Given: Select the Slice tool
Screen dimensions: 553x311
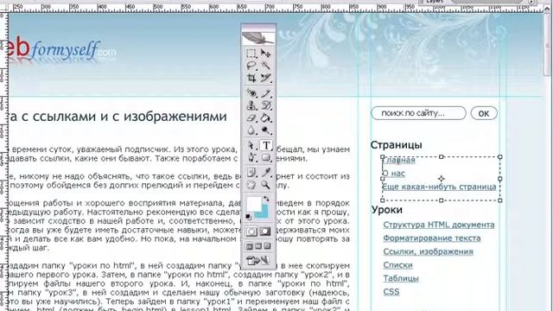Looking at the screenshot, I should tap(266, 78).
